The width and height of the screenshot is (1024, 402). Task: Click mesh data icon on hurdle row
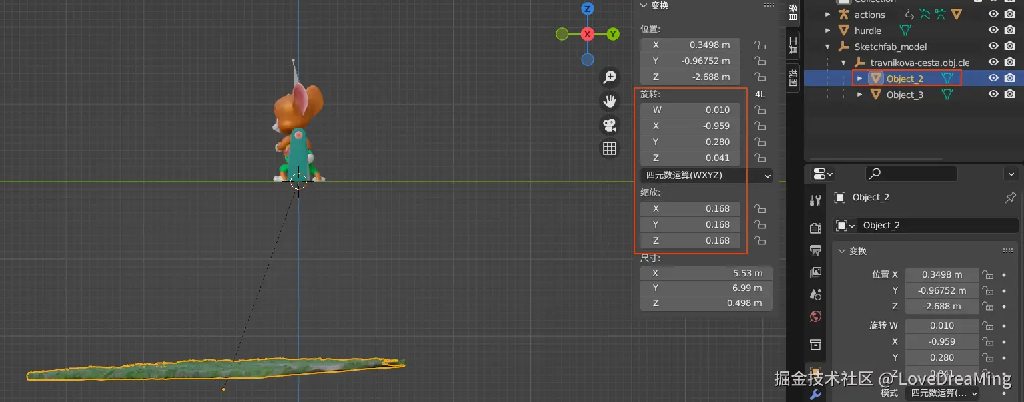[x=905, y=31]
